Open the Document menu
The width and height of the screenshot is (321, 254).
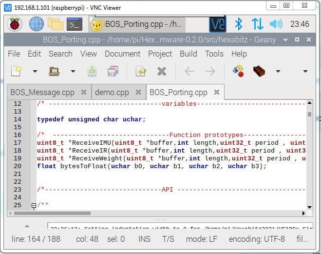122,54
